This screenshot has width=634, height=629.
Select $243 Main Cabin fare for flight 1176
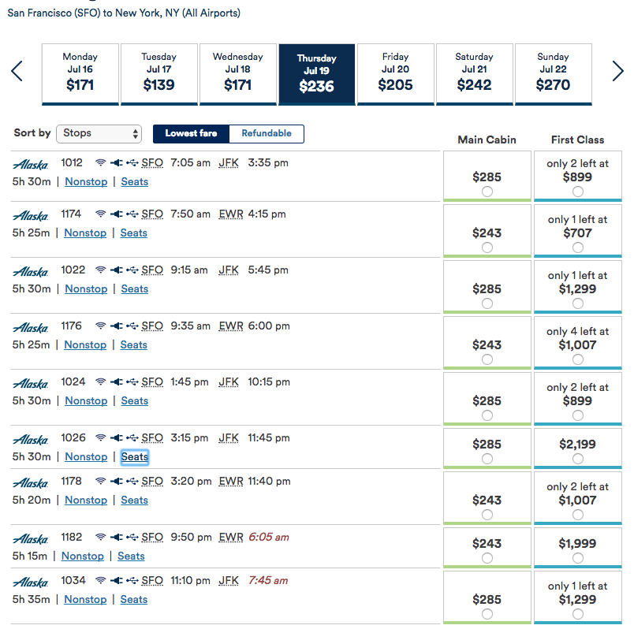point(487,359)
